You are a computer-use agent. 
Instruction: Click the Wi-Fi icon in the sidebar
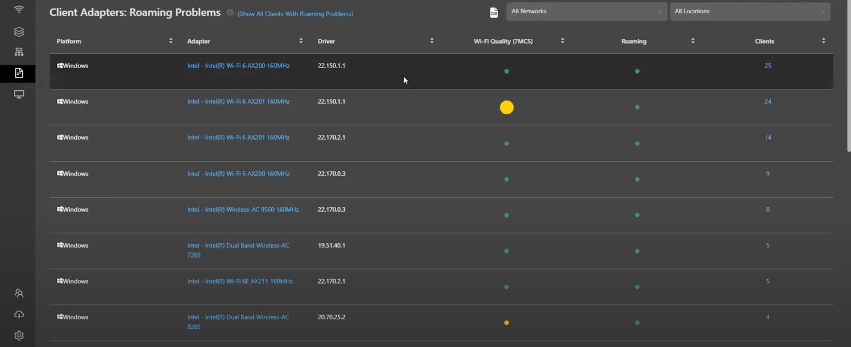(x=19, y=10)
